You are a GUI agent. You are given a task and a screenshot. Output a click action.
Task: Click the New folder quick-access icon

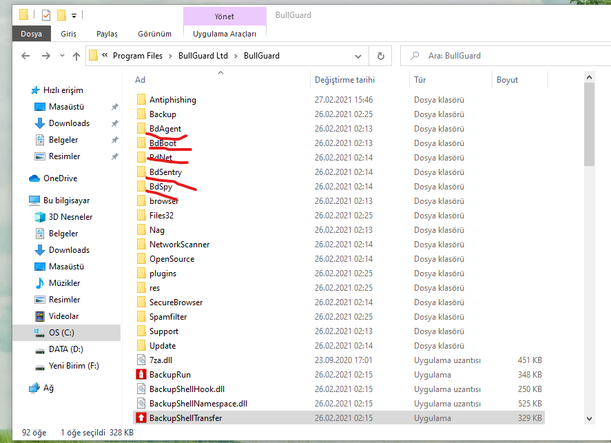tap(61, 15)
